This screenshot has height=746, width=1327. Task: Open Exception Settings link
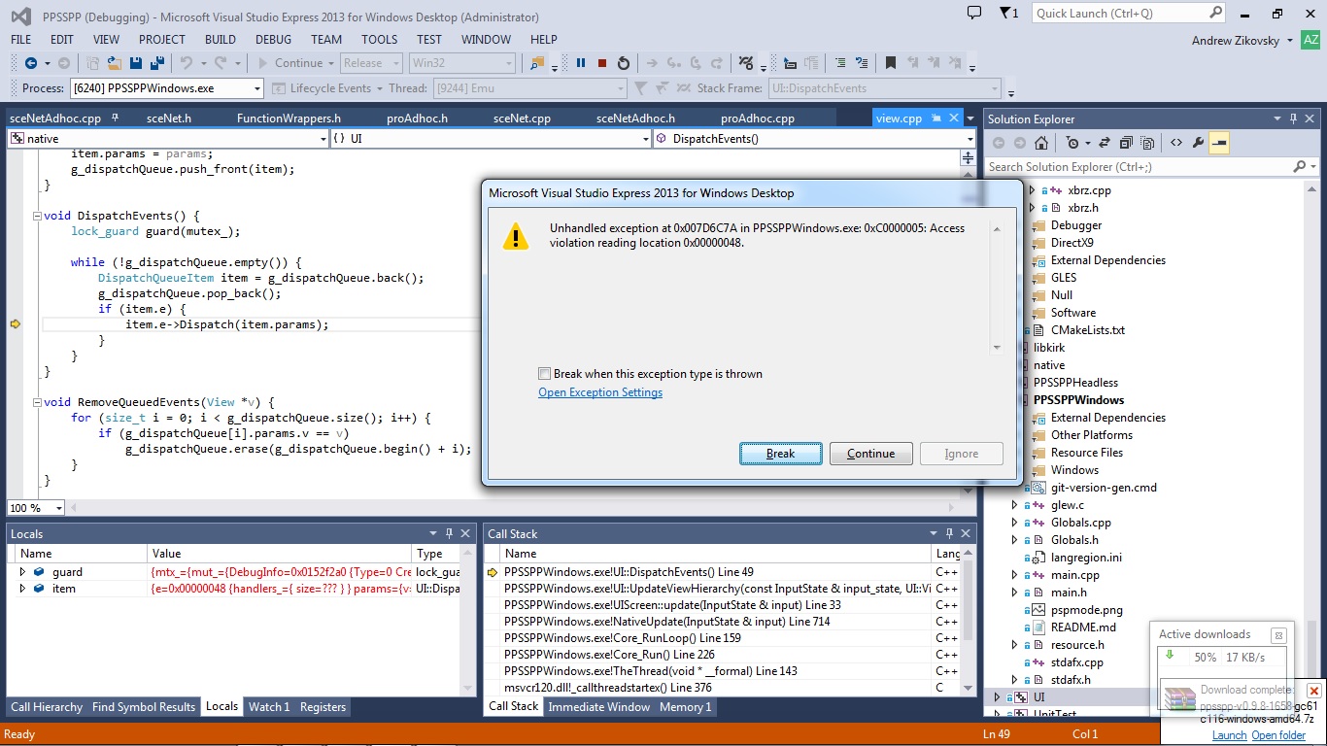pyautogui.click(x=600, y=392)
